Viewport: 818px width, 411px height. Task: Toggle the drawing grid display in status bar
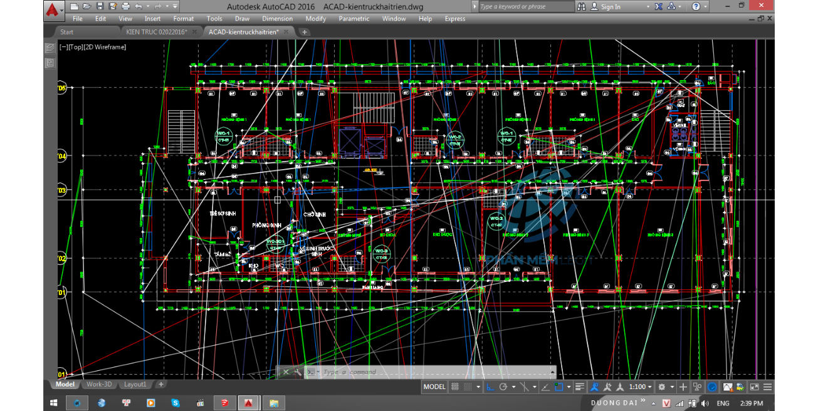[455, 387]
